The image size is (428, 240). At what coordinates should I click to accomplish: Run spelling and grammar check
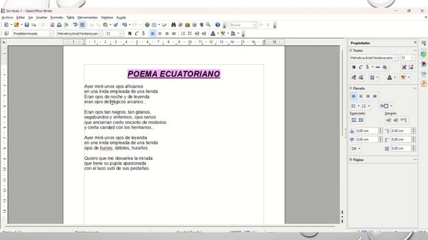(76, 25)
